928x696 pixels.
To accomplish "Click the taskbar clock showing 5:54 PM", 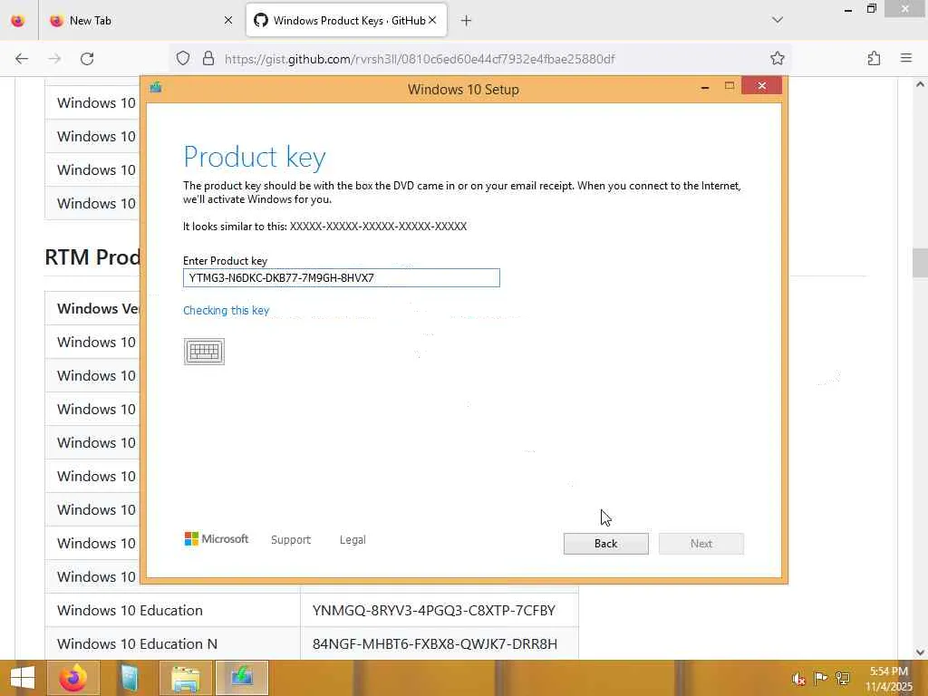I will pyautogui.click(x=889, y=679).
